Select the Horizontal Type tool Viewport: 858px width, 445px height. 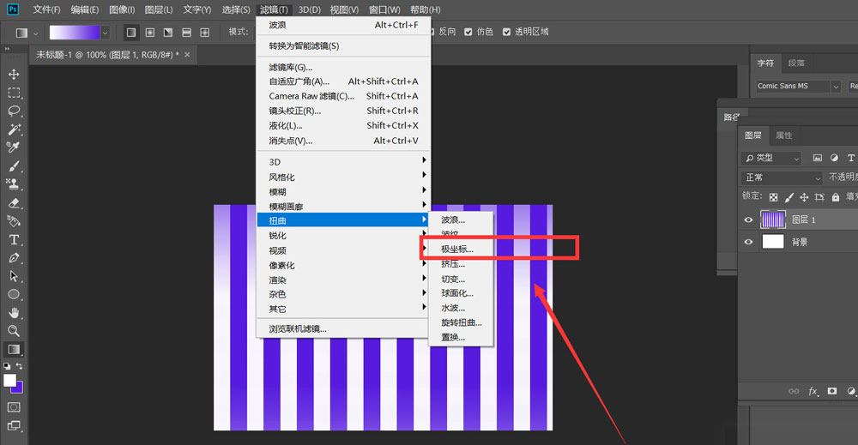pos(14,239)
